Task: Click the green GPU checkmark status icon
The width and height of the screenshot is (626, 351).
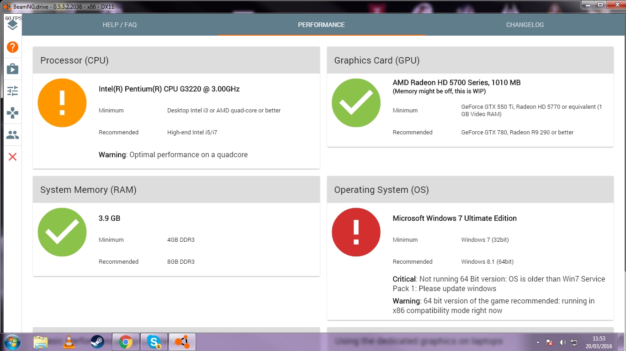Action: coord(356,103)
